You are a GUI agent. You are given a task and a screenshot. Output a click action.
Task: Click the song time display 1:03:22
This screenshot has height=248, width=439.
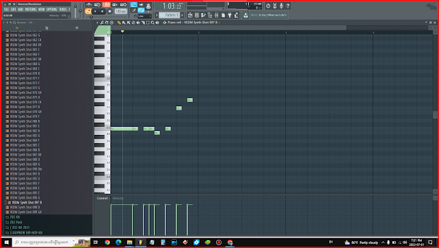(x=169, y=6)
